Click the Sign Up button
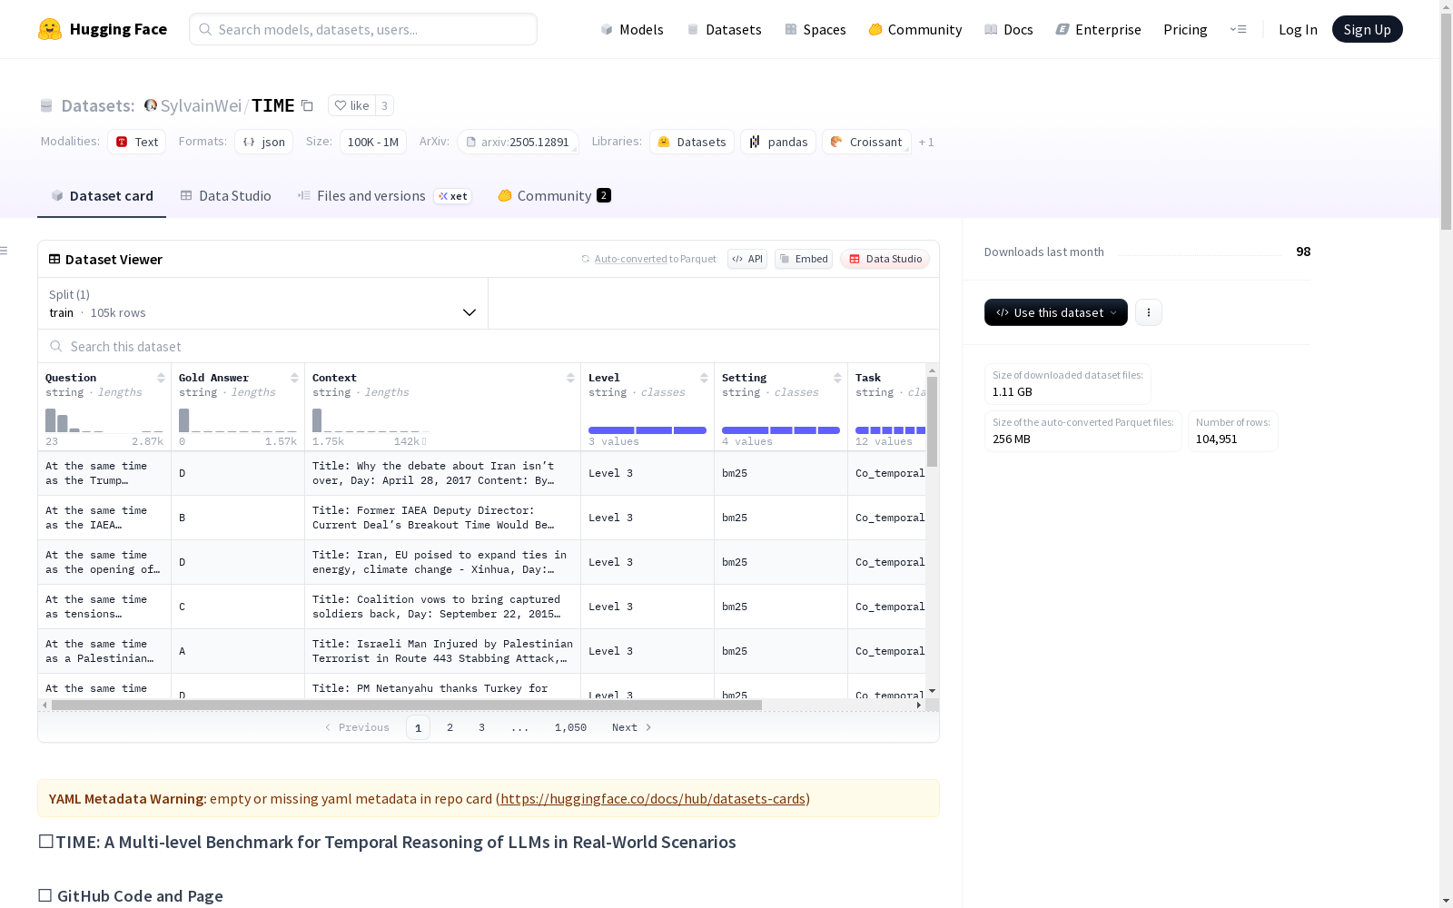Viewport: 1453px width, 908px height. coord(1367,29)
